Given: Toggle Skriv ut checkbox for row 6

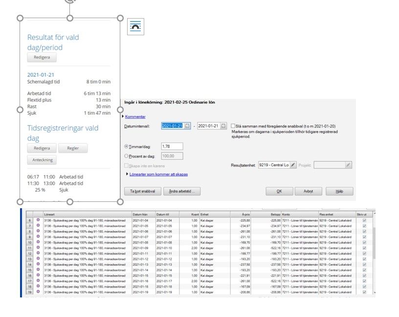Looking at the screenshot, I should coord(364,220).
